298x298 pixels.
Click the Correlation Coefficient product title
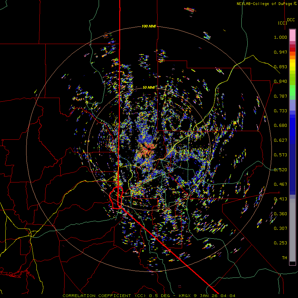[104, 296]
